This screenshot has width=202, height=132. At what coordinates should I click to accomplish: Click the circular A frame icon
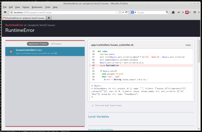pyautogui.click(x=11, y=52)
